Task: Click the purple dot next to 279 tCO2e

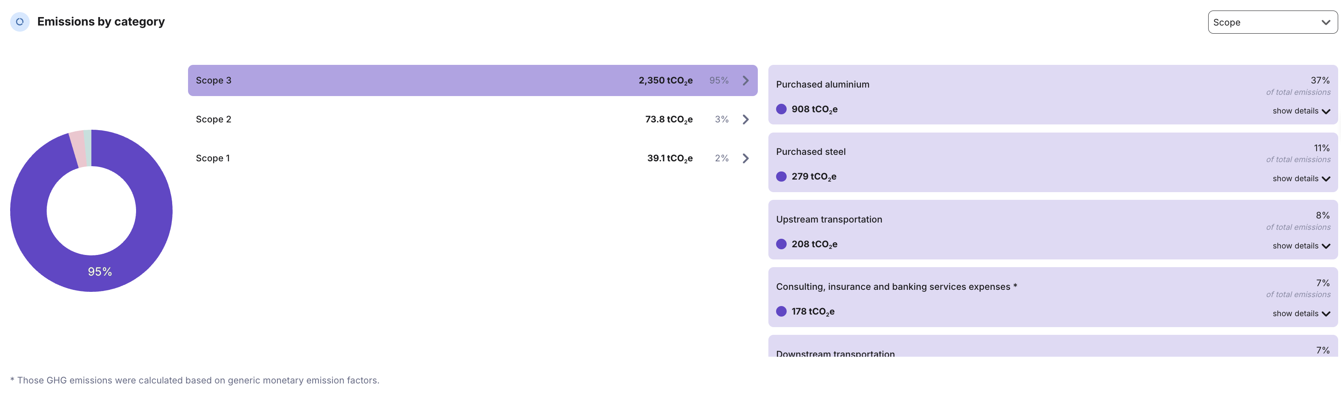Action: [x=781, y=177]
